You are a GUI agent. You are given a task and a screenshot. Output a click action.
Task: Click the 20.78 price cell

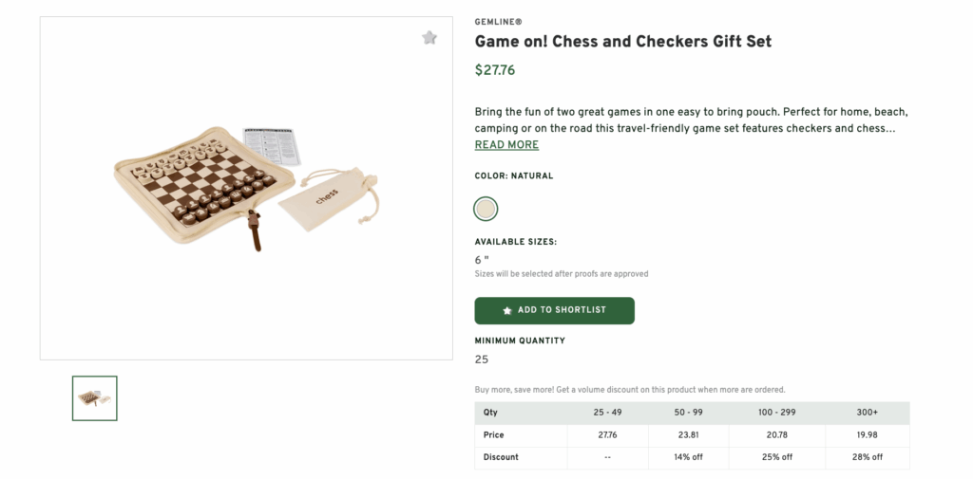(x=777, y=434)
